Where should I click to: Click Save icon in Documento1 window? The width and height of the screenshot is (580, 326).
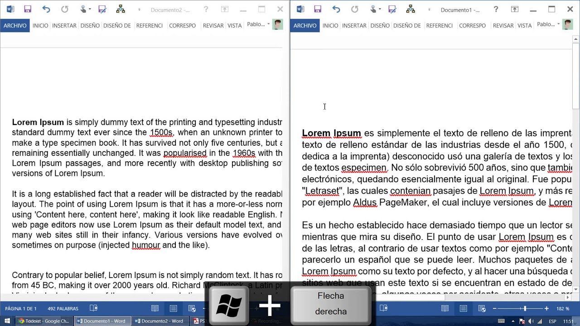click(318, 9)
